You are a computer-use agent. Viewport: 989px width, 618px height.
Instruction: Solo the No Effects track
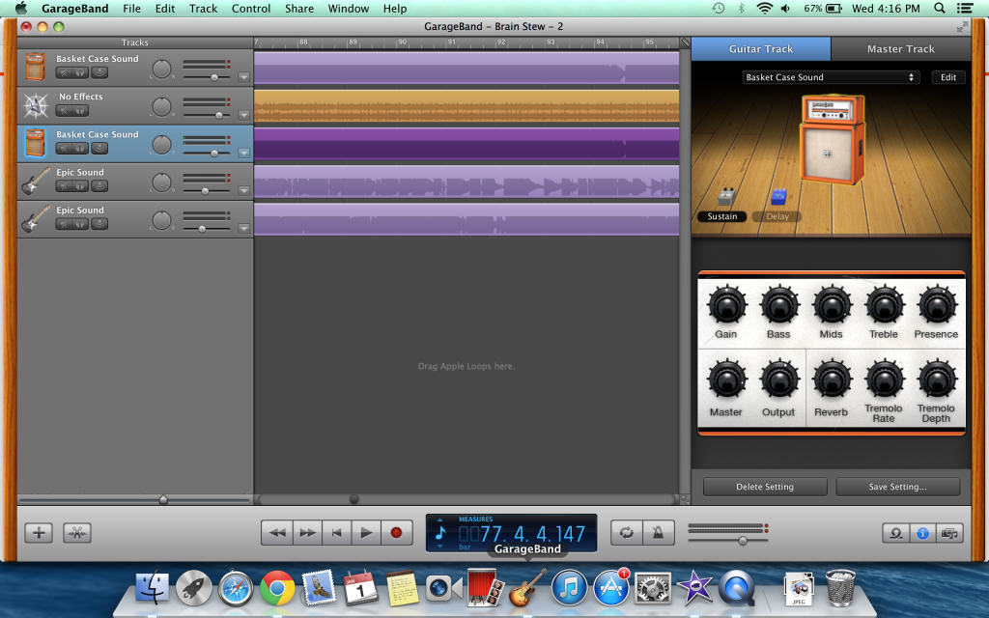(80, 111)
